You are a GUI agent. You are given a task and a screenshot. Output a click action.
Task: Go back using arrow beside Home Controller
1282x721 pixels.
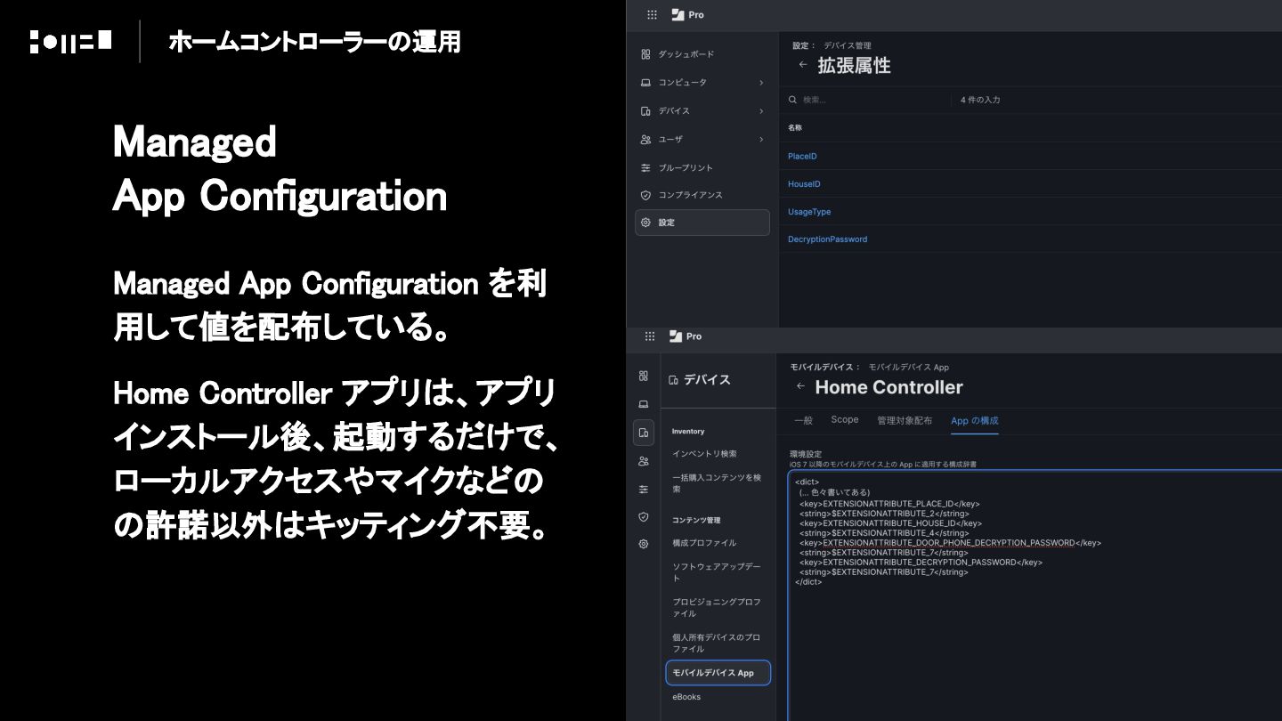(800, 386)
